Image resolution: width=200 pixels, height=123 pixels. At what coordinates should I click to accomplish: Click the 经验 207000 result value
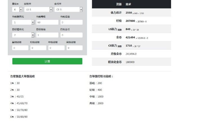point(130,21)
